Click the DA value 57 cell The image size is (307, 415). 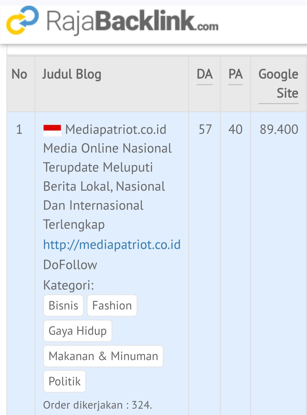pyautogui.click(x=205, y=130)
